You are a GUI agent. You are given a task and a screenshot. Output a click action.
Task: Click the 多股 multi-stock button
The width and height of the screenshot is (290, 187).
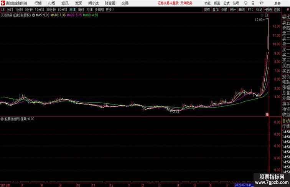(x=224, y=10)
